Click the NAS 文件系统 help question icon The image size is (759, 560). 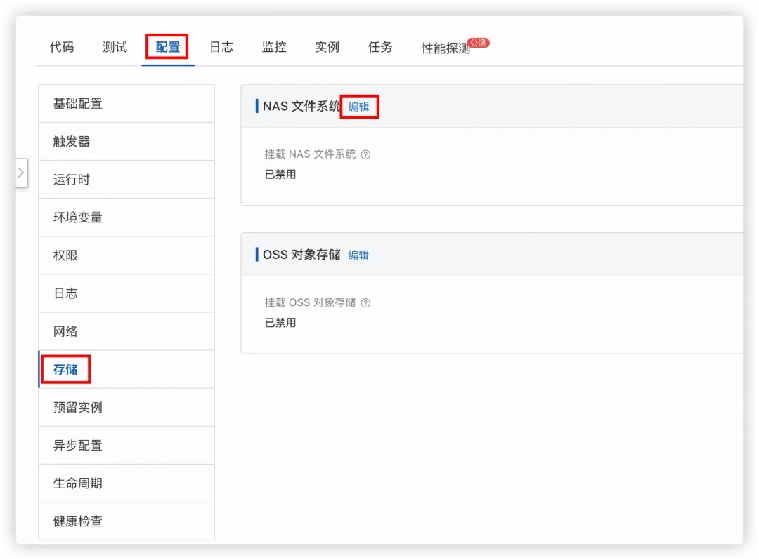[366, 154]
